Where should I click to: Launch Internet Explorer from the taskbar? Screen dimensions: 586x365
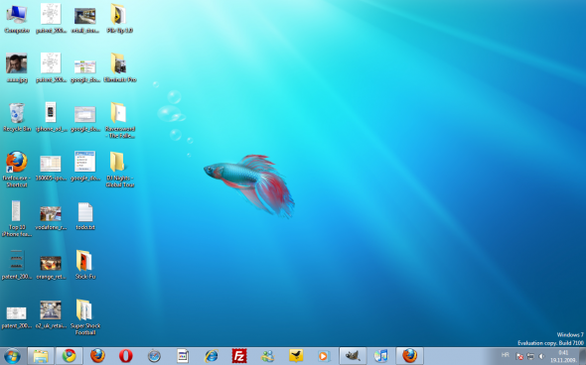coord(212,356)
